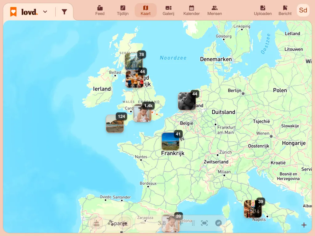Open the 39-photo cluster near Napels
The height and width of the screenshot is (236, 315).
click(x=253, y=209)
